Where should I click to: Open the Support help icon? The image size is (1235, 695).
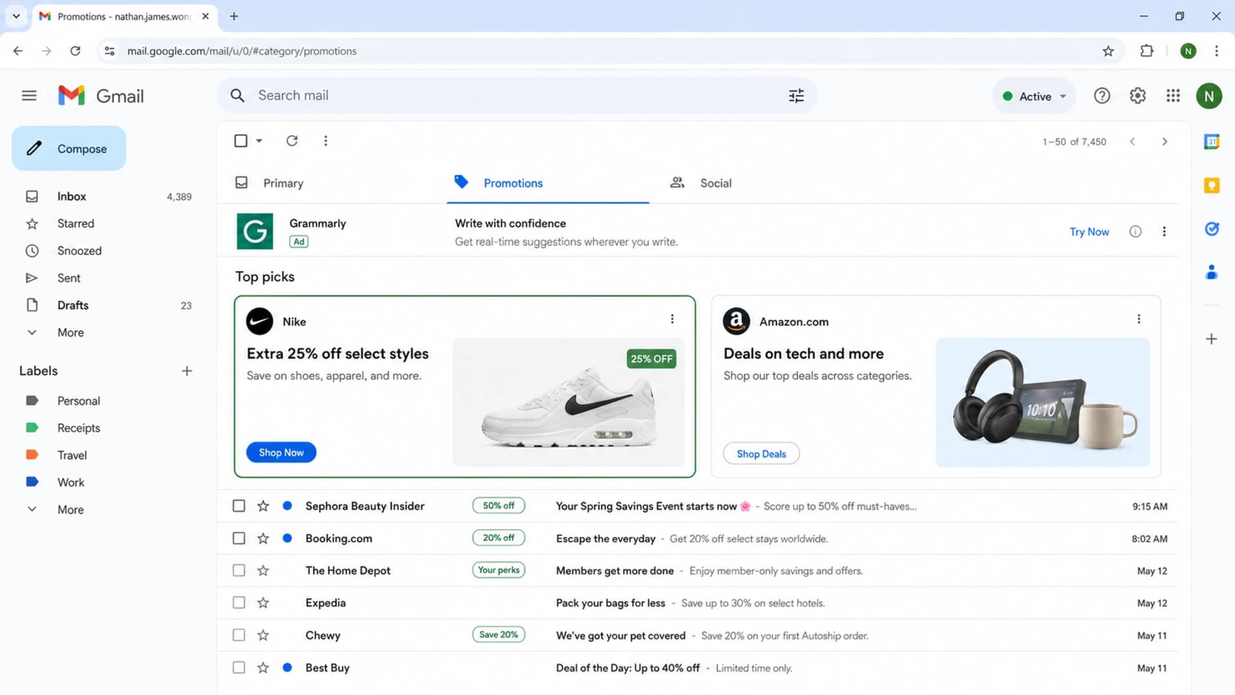[1102, 96]
